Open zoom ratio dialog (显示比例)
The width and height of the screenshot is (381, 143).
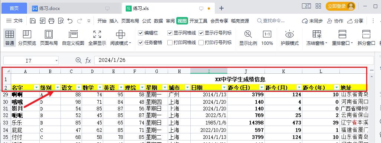pos(248,38)
